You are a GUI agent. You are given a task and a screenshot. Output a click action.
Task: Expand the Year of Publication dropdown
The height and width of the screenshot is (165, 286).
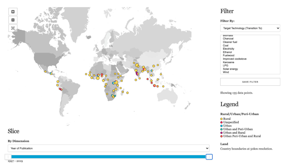click(x=108, y=148)
